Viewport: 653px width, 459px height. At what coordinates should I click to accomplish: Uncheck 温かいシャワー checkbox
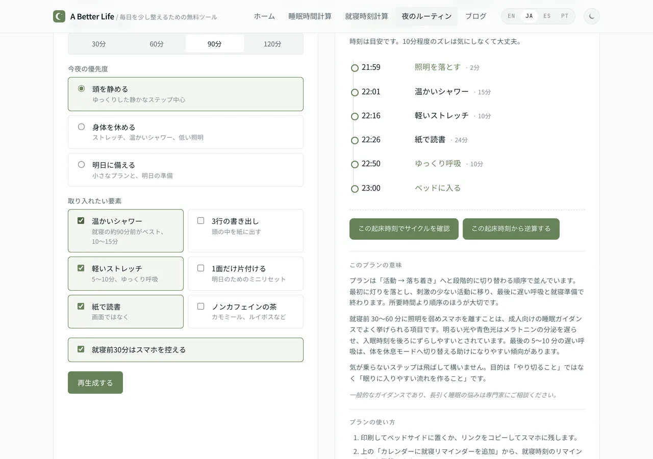[x=81, y=221]
